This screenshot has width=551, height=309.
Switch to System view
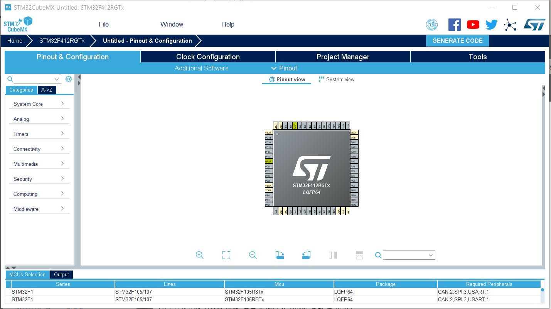pyautogui.click(x=337, y=79)
